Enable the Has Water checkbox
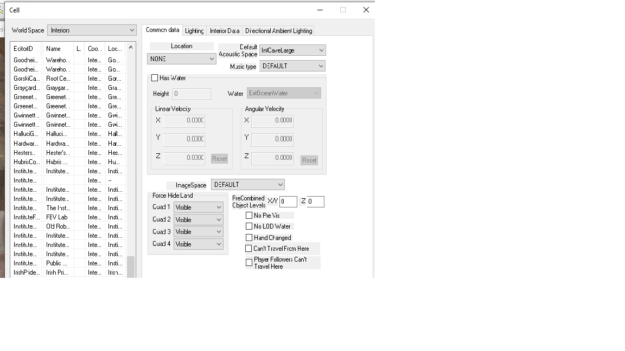 pyautogui.click(x=155, y=78)
